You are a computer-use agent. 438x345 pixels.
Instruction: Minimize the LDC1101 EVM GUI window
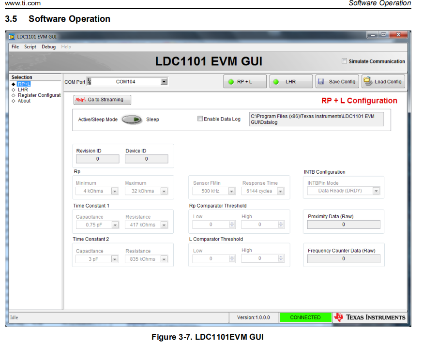373,35
